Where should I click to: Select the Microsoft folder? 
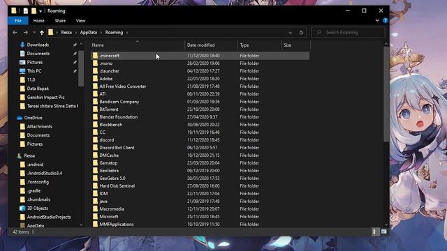coord(200,217)
